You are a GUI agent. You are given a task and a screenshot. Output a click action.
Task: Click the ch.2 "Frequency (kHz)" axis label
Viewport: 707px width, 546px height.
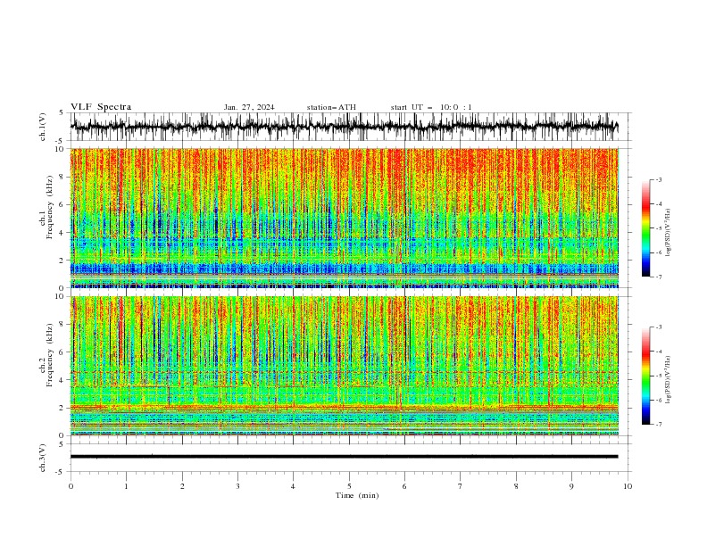[x=50, y=355]
